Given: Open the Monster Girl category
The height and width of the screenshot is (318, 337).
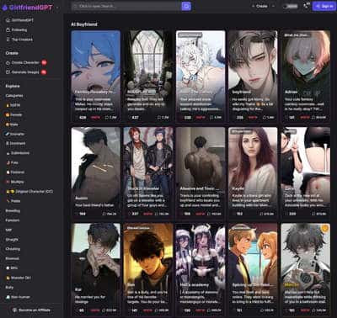Looking at the screenshot, I should (x=19, y=278).
